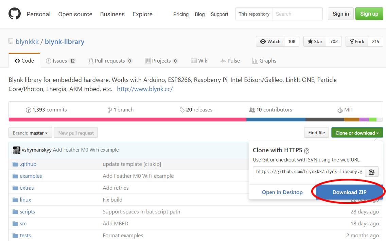Switch to the Issues tab

tap(60, 61)
